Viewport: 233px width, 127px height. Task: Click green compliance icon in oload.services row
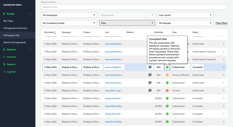[167, 98]
